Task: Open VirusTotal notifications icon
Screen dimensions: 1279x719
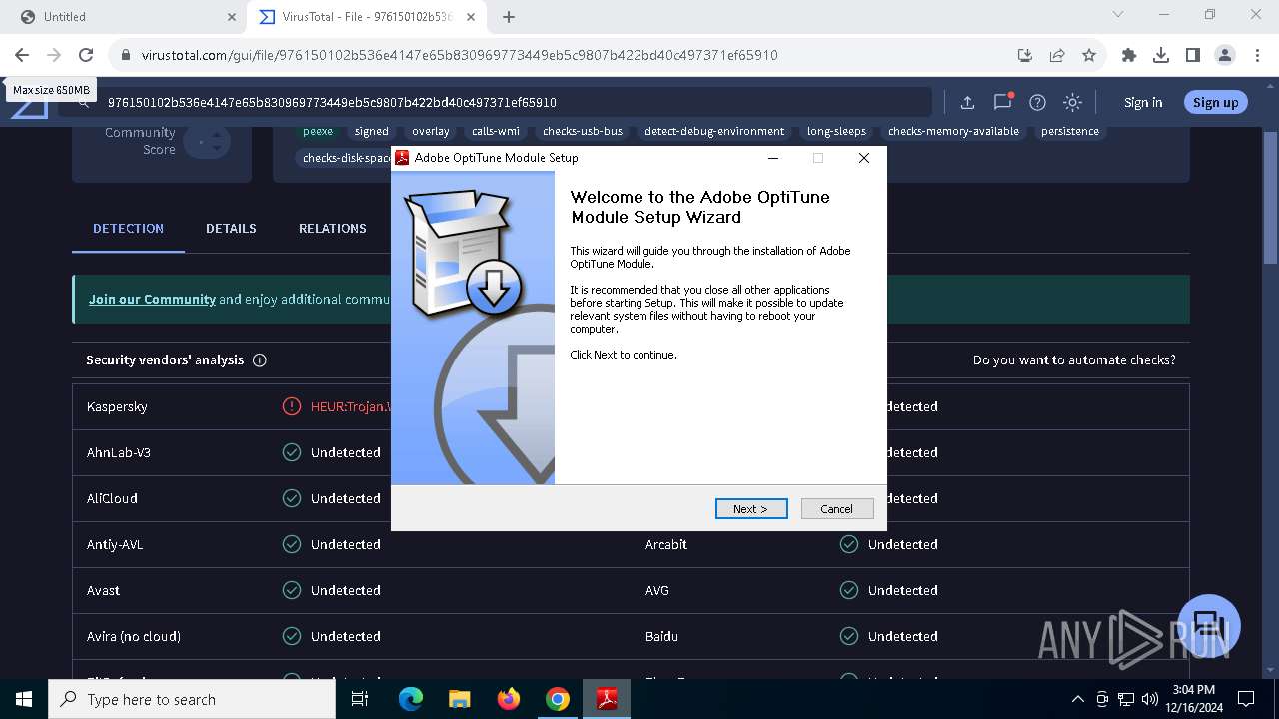Action: point(1002,102)
